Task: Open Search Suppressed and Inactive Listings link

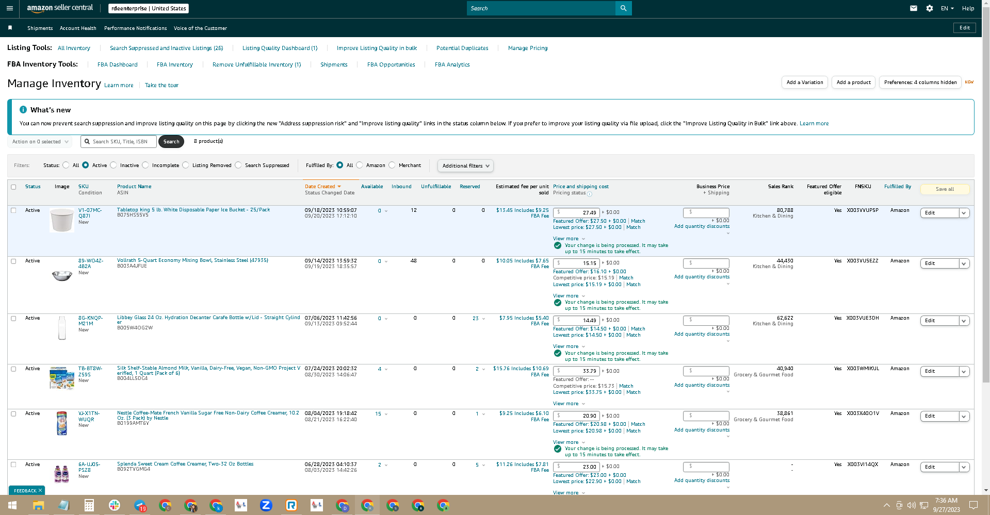Action: 167,48
